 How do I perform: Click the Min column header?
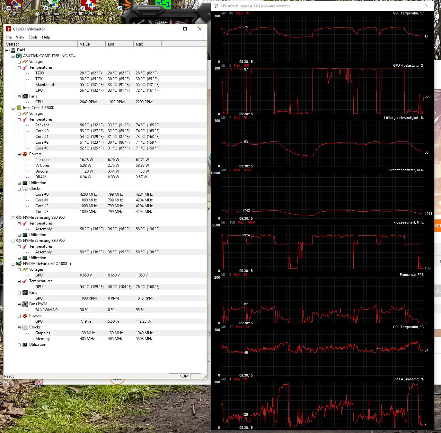(119, 44)
